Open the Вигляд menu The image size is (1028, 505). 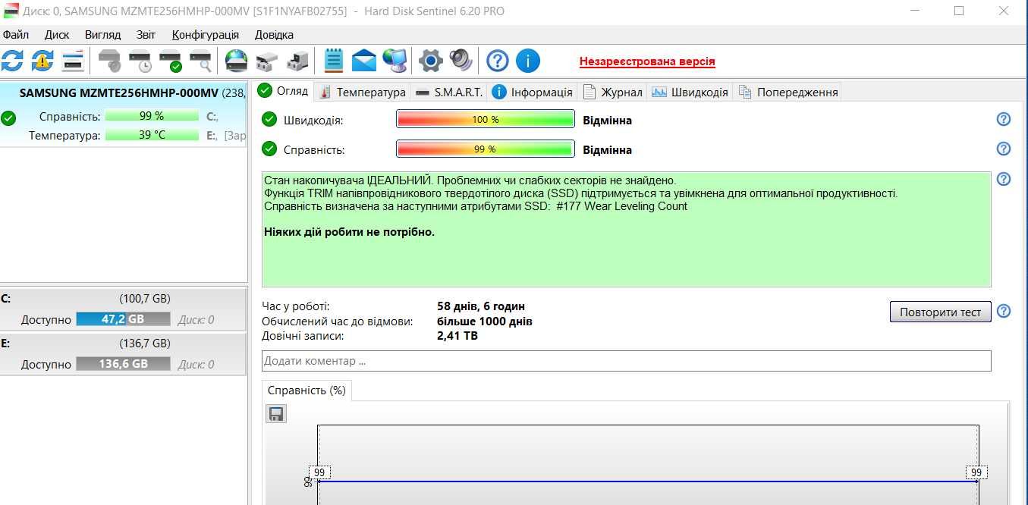pyautogui.click(x=103, y=35)
